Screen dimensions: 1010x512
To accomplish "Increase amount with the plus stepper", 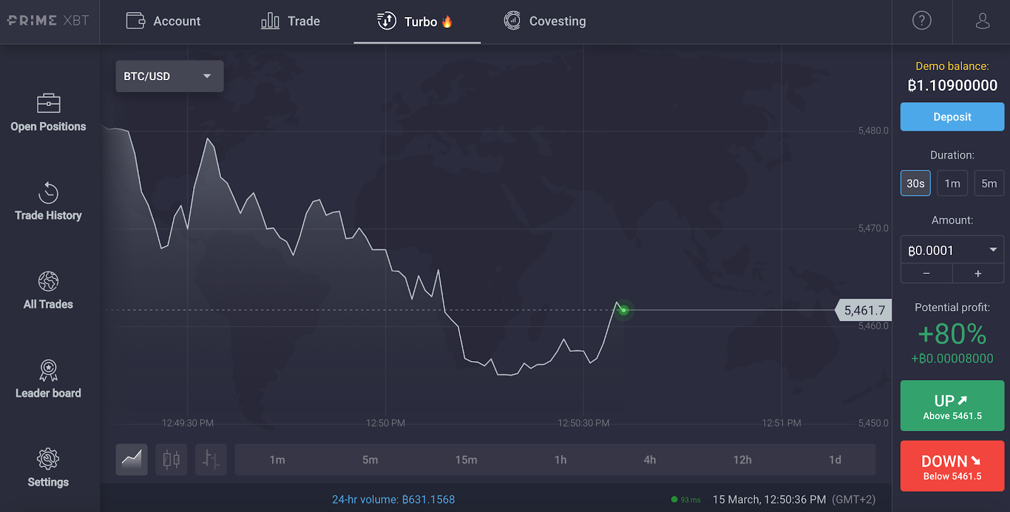I will [x=978, y=273].
